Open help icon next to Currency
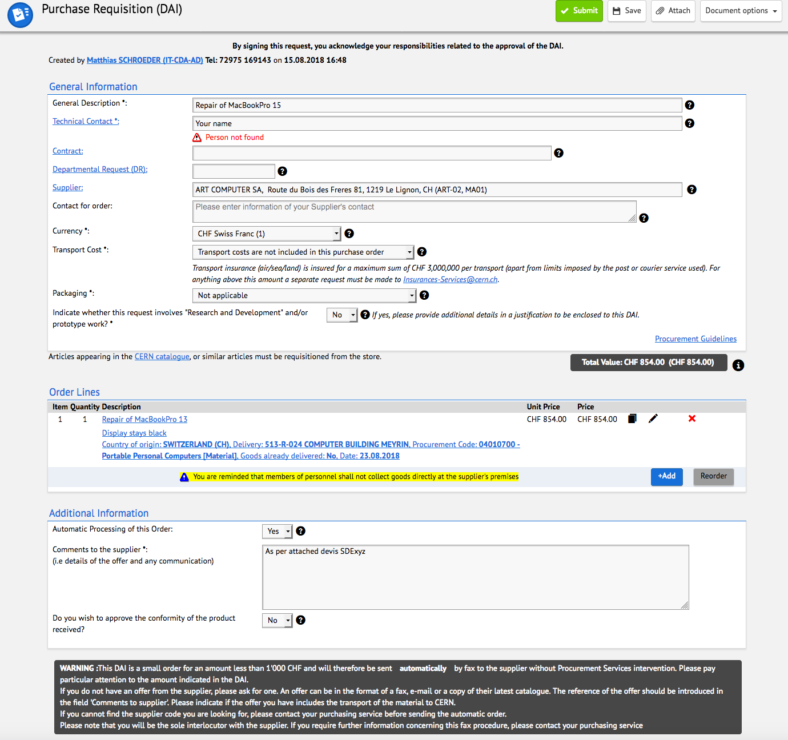 point(349,234)
